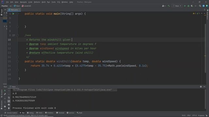Click the green Run button in toolbar
The image size is (209, 117).
[185, 6]
